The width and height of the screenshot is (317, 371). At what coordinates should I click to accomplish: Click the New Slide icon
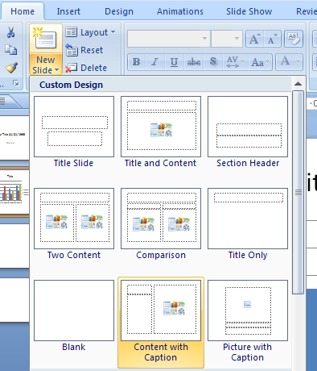coord(46,40)
